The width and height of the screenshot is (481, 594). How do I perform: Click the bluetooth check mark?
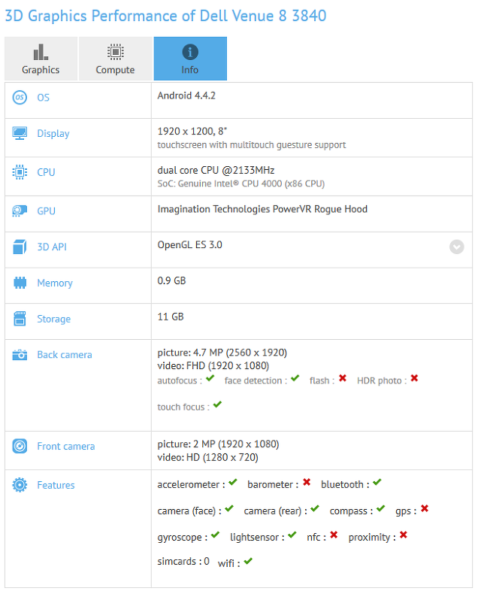pyautogui.click(x=377, y=482)
